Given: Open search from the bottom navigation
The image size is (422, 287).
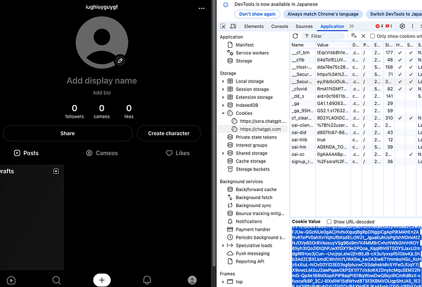Looking at the screenshot, I should 56,280.
